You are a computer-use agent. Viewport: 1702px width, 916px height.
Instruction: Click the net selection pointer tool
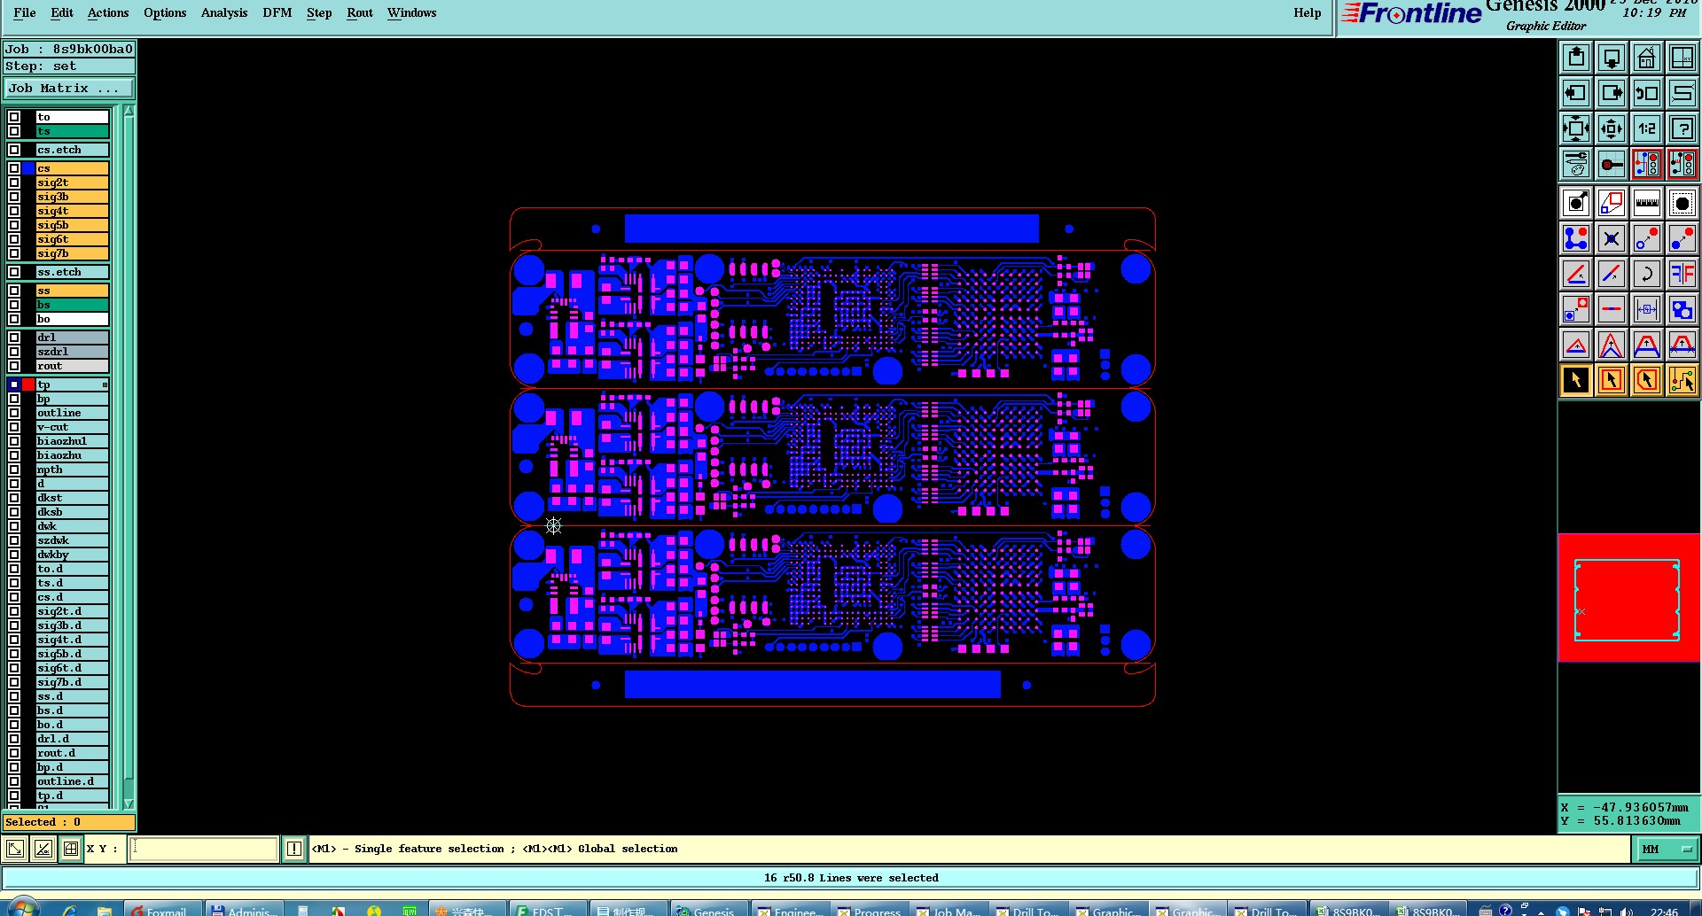(x=1682, y=380)
